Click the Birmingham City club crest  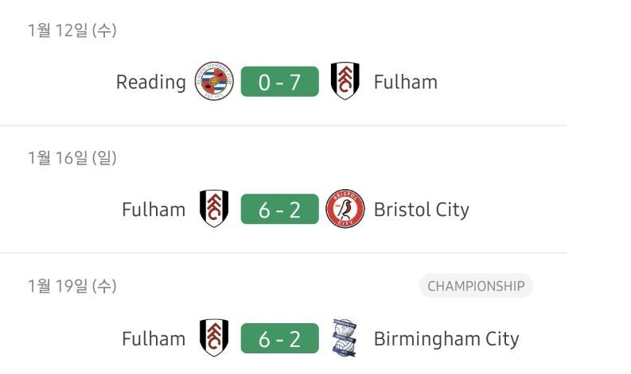345,339
